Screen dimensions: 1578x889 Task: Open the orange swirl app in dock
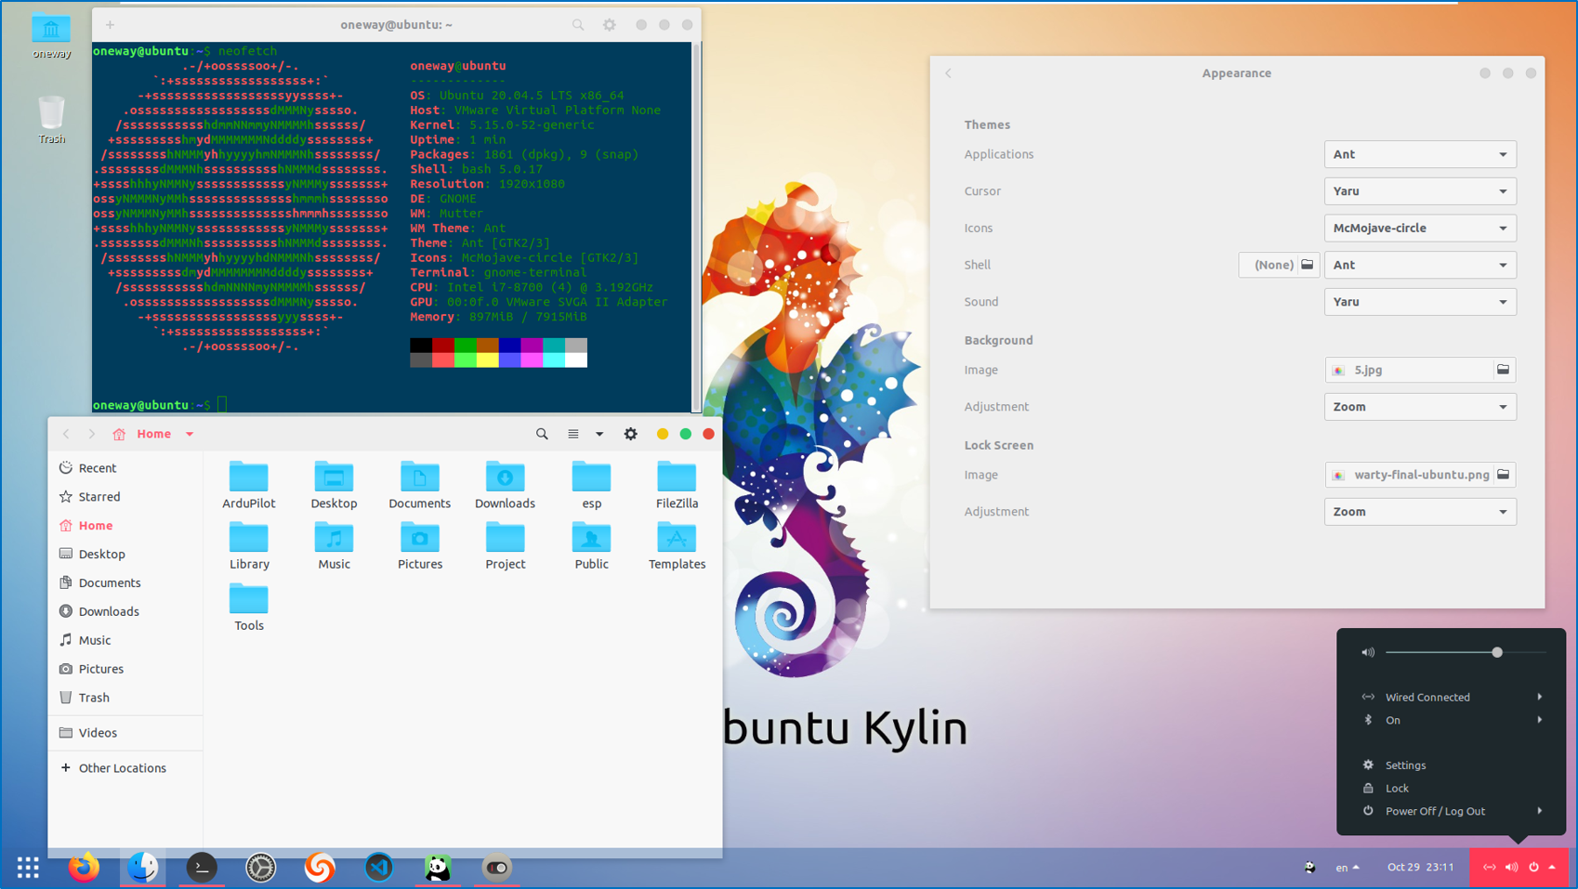tap(320, 868)
